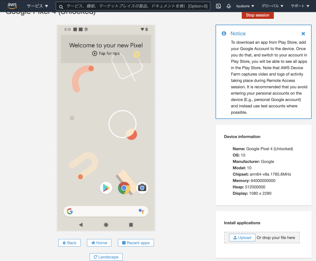
Task: Focus the AWS services search field
Action: (x=133, y=6)
